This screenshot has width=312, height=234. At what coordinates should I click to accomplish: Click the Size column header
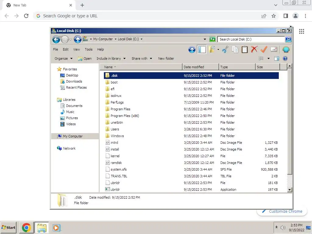point(268,67)
